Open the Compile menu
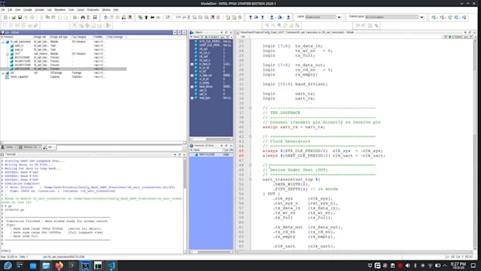Viewport: 481px width, 271px height. point(28,10)
